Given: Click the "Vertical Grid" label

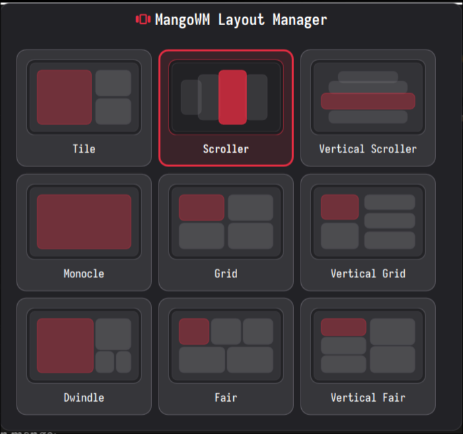Looking at the screenshot, I should [368, 273].
